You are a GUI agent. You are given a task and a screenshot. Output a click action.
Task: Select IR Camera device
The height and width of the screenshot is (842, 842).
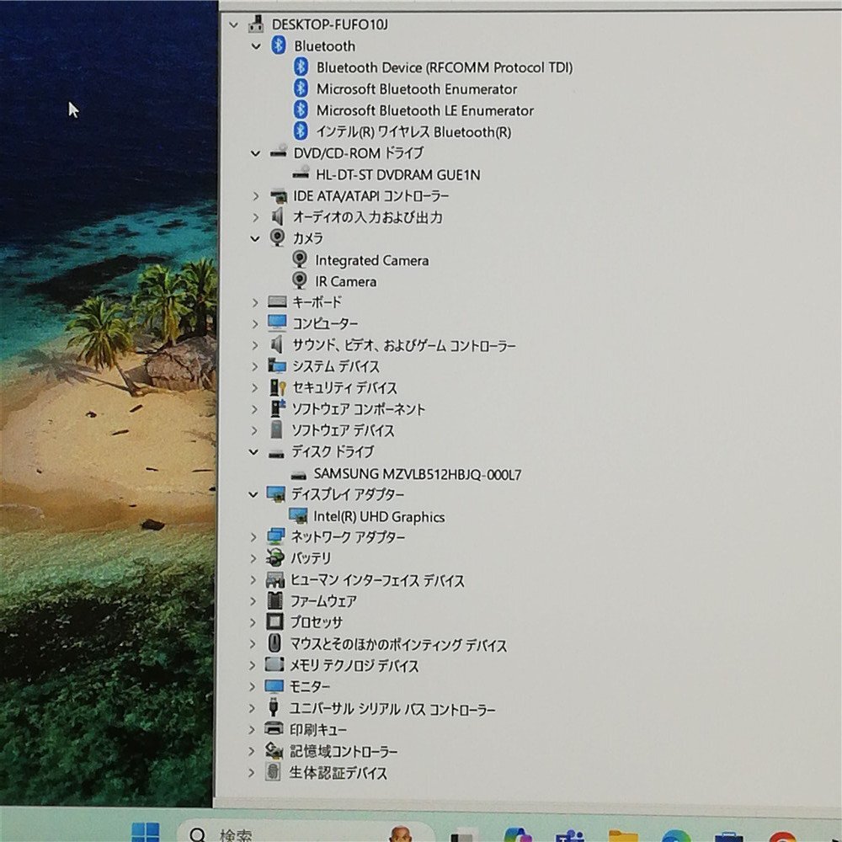coord(345,281)
